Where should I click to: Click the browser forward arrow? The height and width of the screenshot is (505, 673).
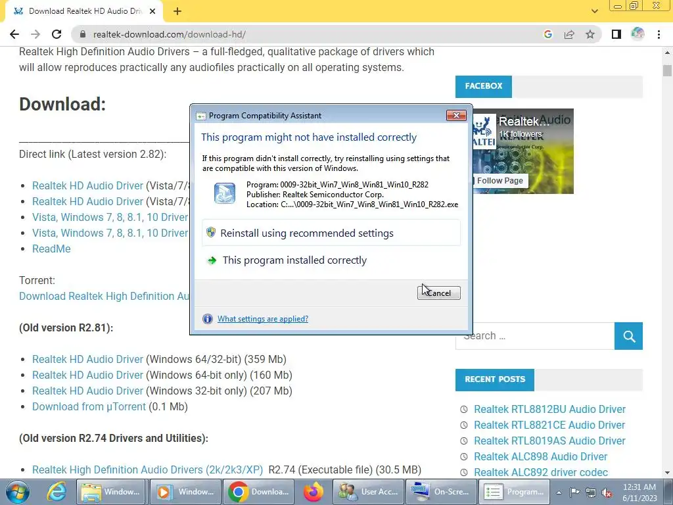point(35,34)
